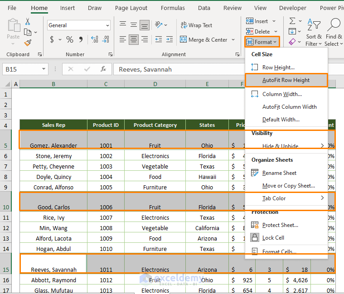Screen dimensions: 344x294
Task: Toggle center horizontal alignment
Action: coord(134,40)
